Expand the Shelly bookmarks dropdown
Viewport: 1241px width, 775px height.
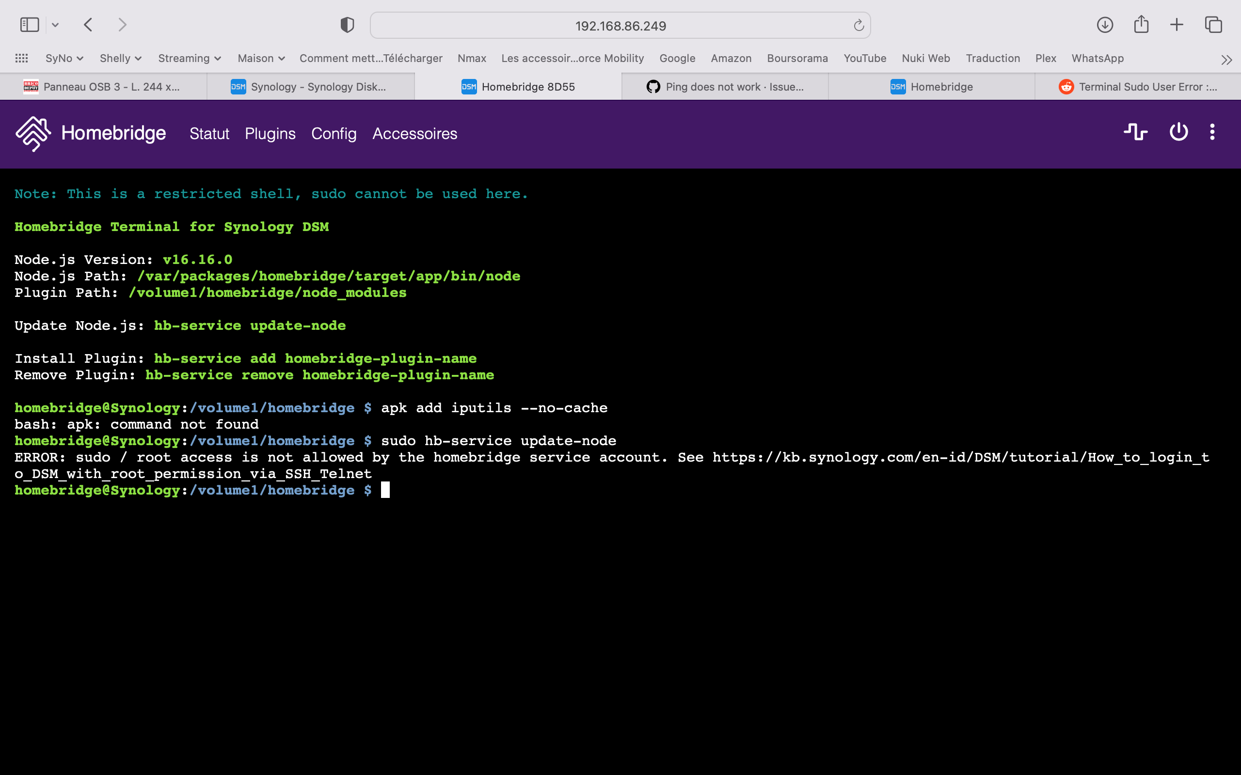pos(120,59)
